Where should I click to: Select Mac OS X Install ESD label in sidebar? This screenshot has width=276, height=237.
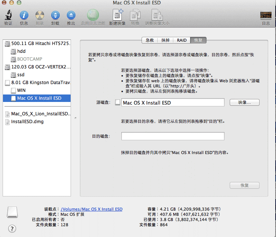(39, 98)
